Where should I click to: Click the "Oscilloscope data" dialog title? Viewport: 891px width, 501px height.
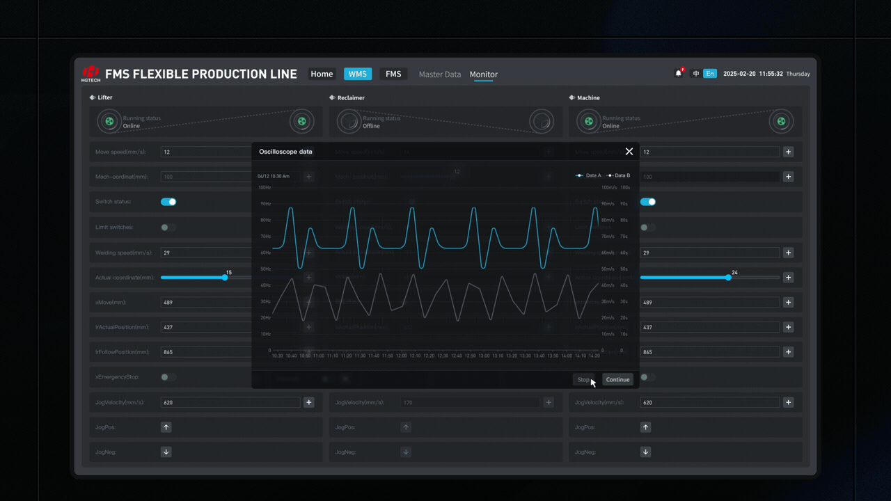click(285, 152)
